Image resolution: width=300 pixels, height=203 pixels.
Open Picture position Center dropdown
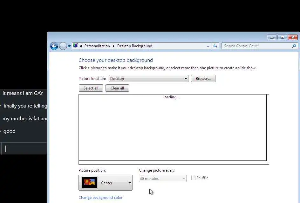pyautogui.click(x=106, y=183)
